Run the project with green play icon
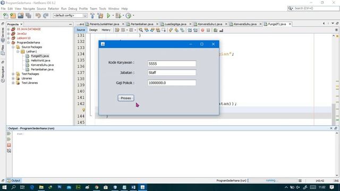340x191 pixels. (108, 15)
